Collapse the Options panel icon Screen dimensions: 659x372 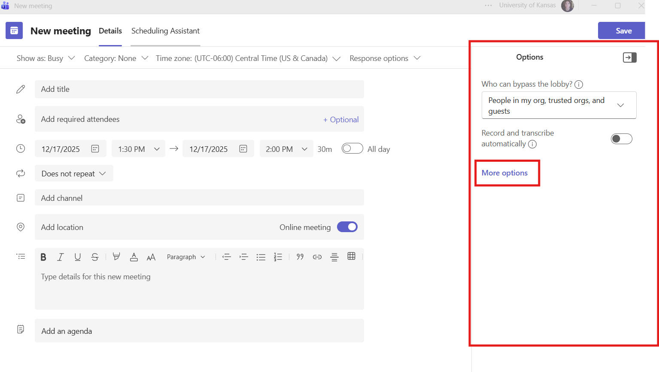[x=629, y=57]
